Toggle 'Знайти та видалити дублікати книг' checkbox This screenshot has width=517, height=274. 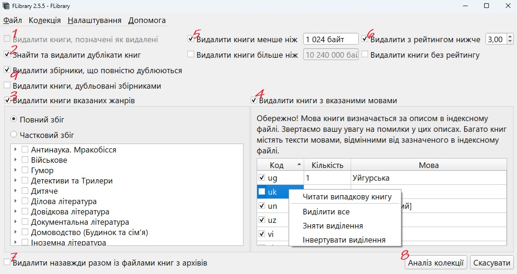(x=7, y=54)
